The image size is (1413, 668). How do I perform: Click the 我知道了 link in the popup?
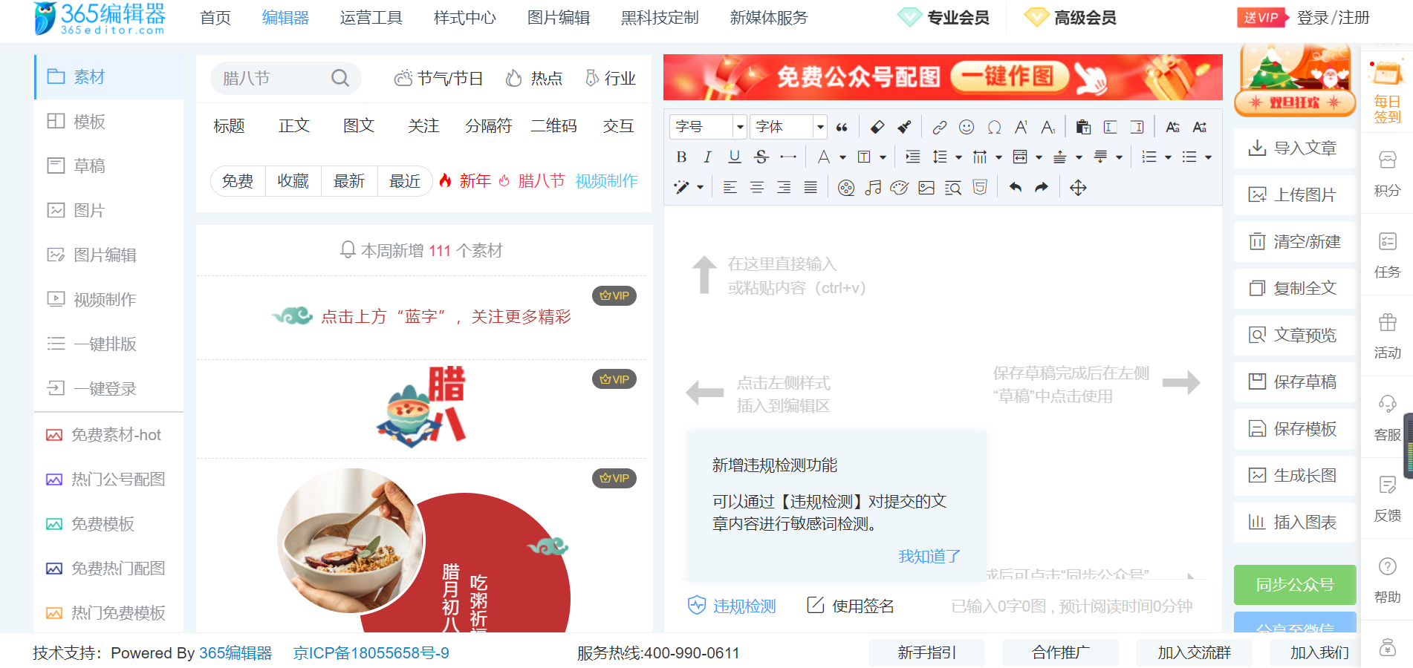click(929, 556)
